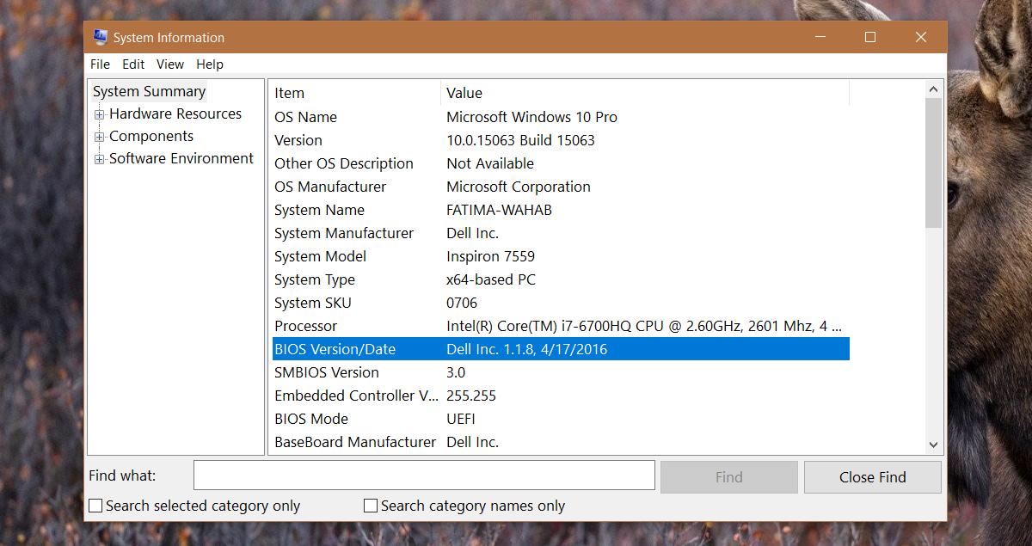Image resolution: width=1032 pixels, height=546 pixels.
Task: Enable Search selected category only
Action: pyautogui.click(x=96, y=506)
